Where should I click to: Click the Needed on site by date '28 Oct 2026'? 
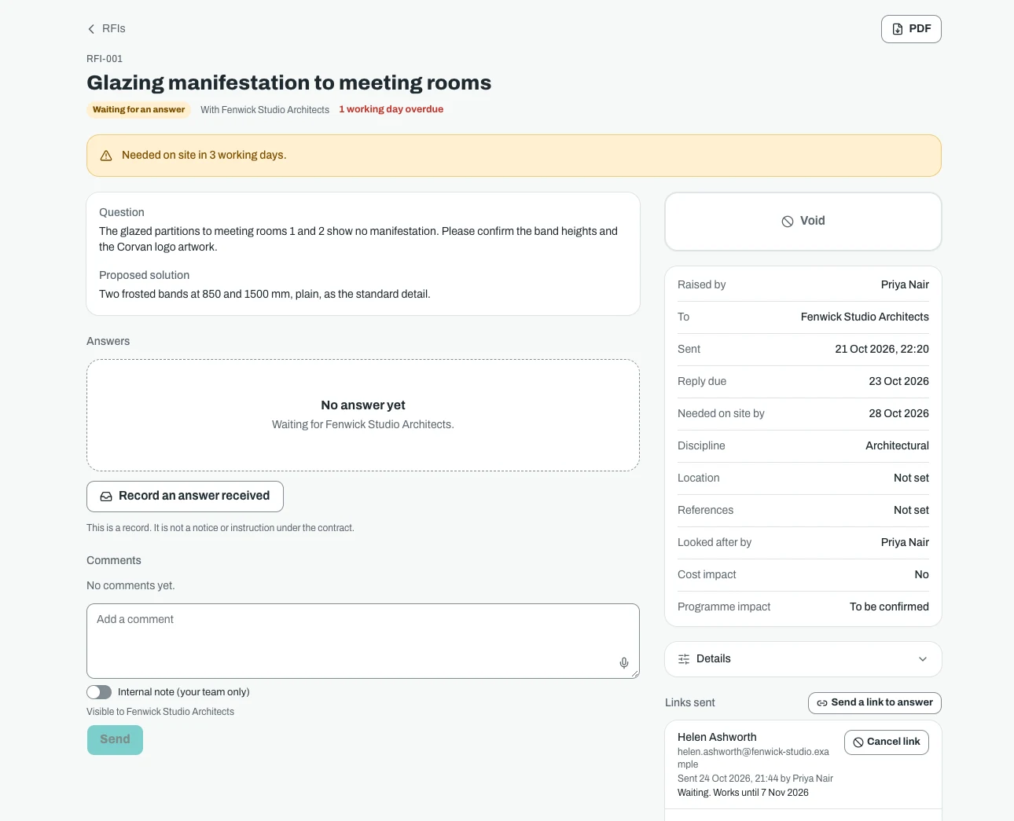(x=899, y=414)
